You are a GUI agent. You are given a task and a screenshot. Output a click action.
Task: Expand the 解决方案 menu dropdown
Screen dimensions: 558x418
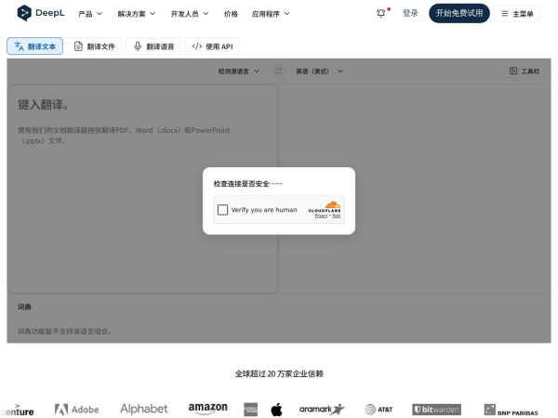point(137,14)
